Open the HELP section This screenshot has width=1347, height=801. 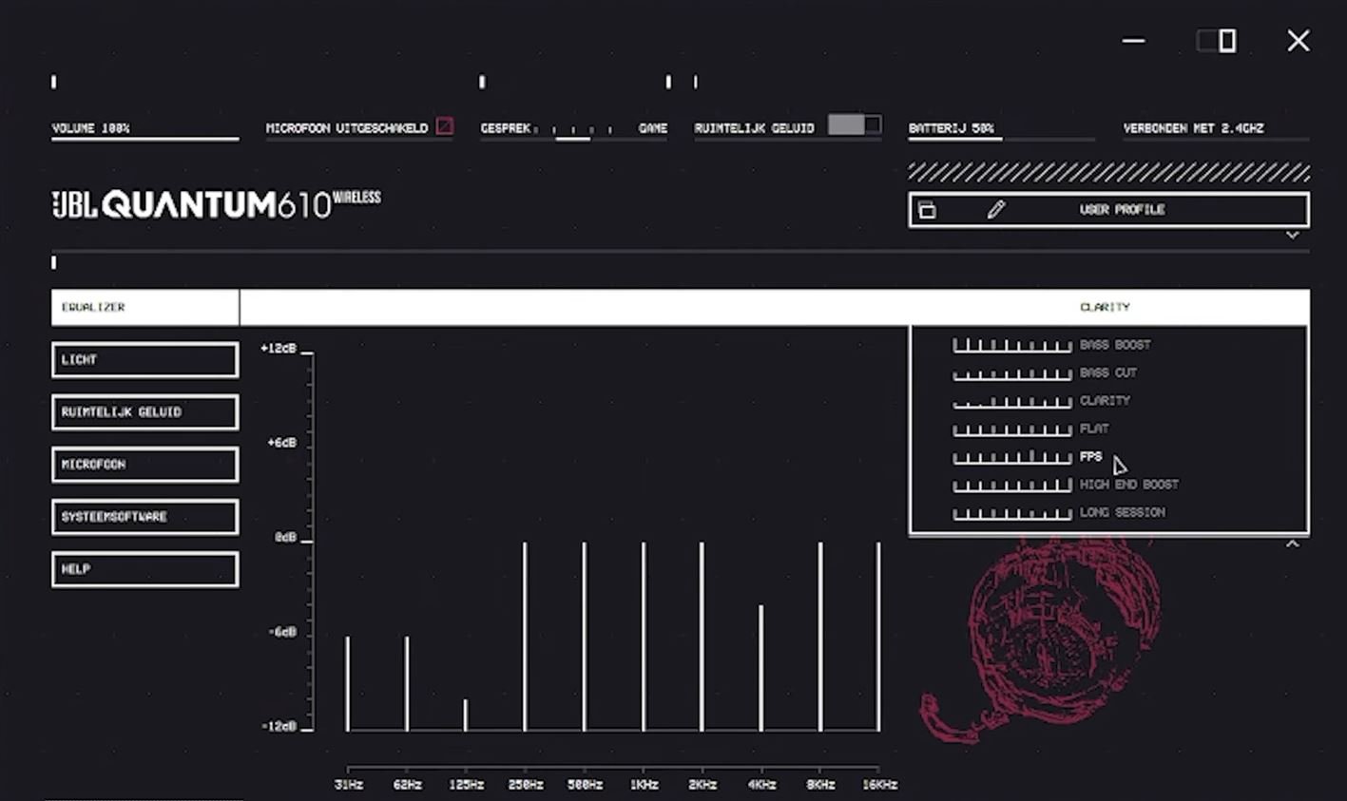(x=144, y=569)
